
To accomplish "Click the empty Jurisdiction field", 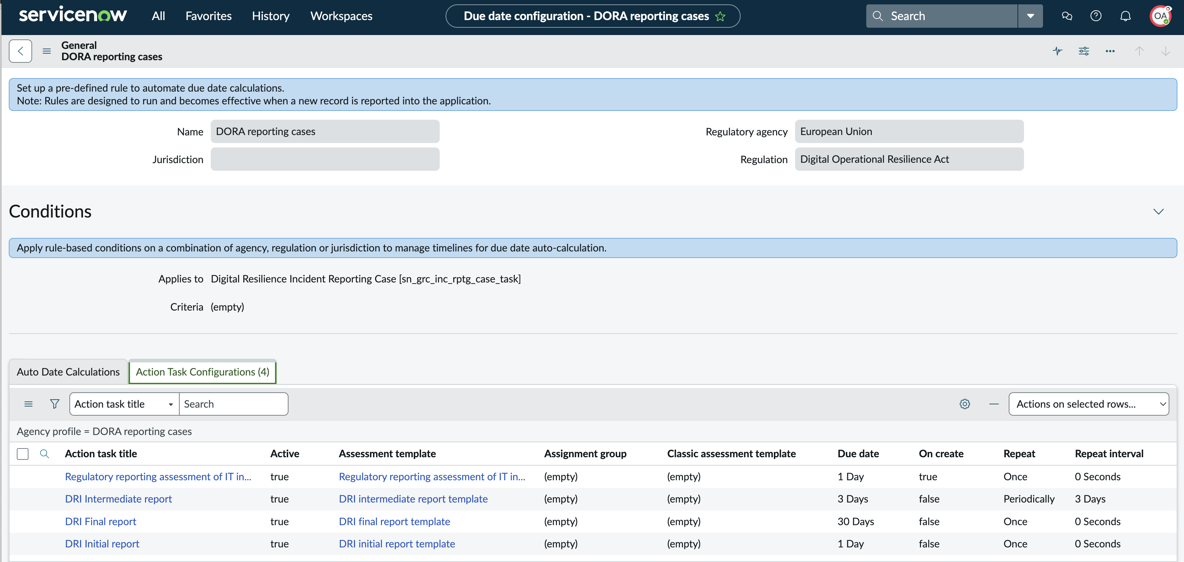I will [x=325, y=159].
